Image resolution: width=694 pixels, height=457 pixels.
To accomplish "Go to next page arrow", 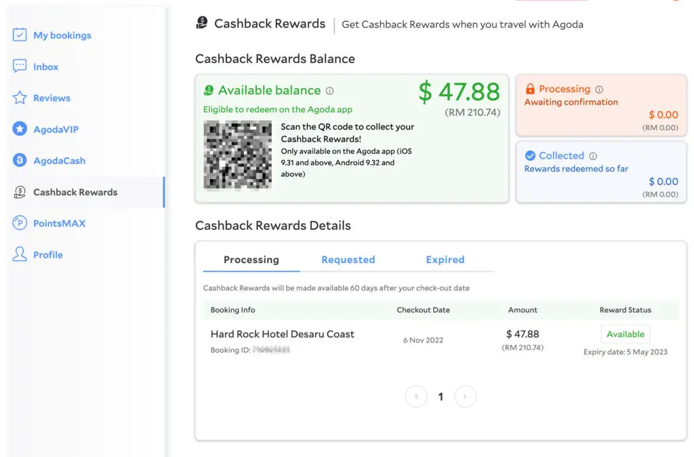I will pos(465,397).
